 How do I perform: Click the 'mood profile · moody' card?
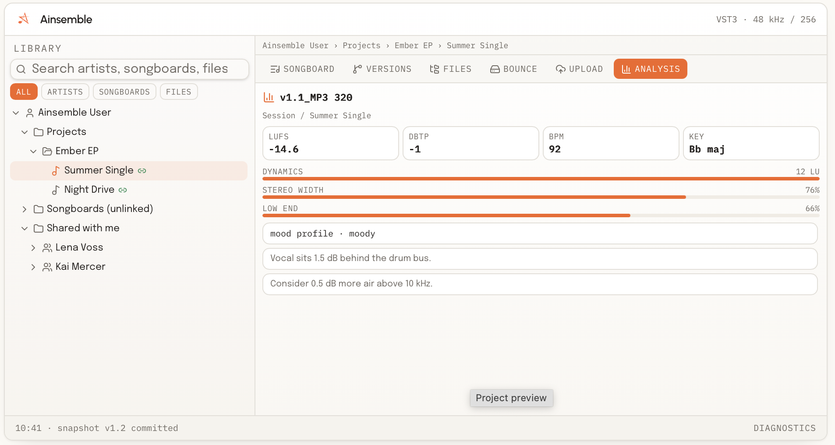pyautogui.click(x=540, y=233)
